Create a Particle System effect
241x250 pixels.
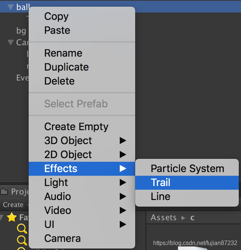click(187, 169)
